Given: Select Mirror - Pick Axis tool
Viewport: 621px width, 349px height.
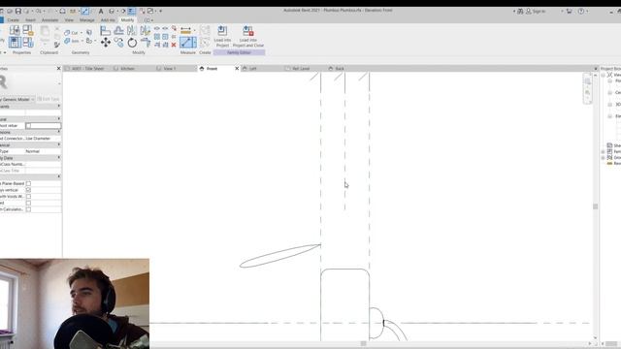Looking at the screenshot, I should [x=132, y=30].
